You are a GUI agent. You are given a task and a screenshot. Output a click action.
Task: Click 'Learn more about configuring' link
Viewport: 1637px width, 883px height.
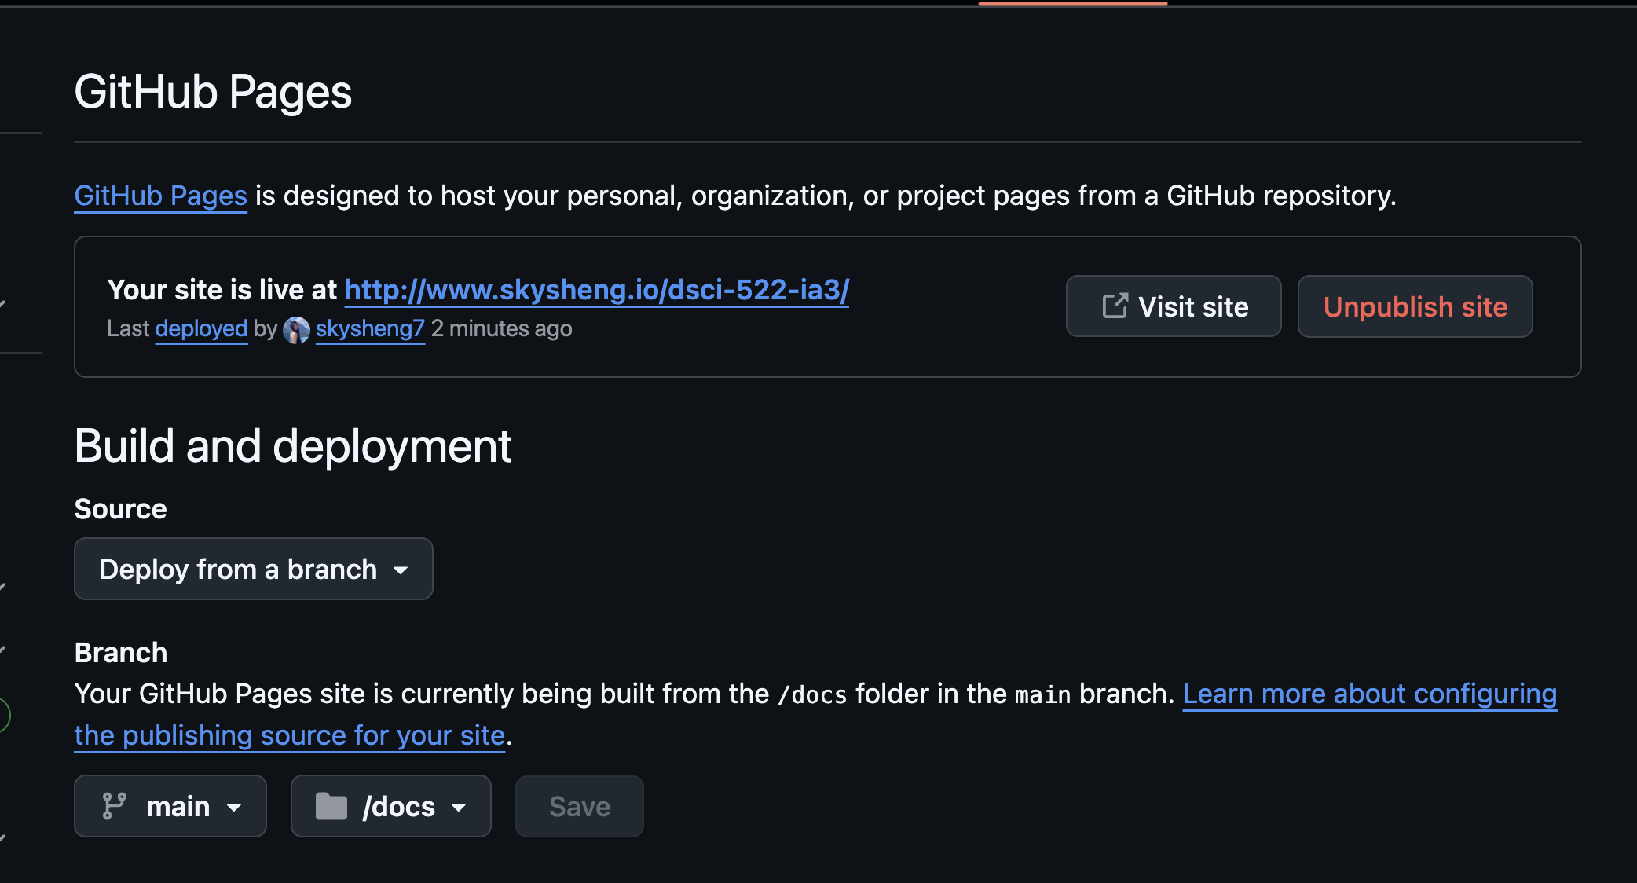pyautogui.click(x=1369, y=694)
